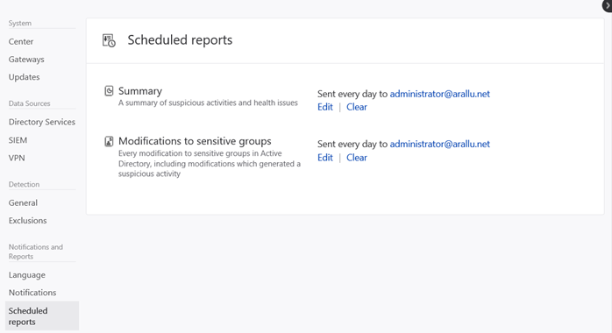This screenshot has width=612, height=333.
Task: Open VPN data source settings
Action: tap(17, 158)
